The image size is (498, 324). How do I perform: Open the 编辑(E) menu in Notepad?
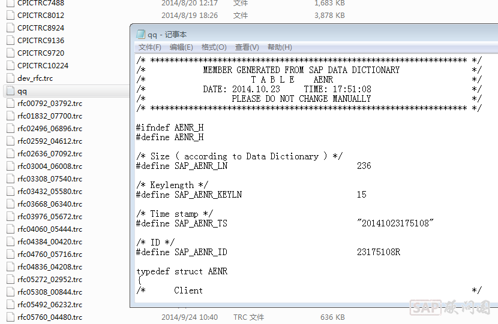pos(181,47)
